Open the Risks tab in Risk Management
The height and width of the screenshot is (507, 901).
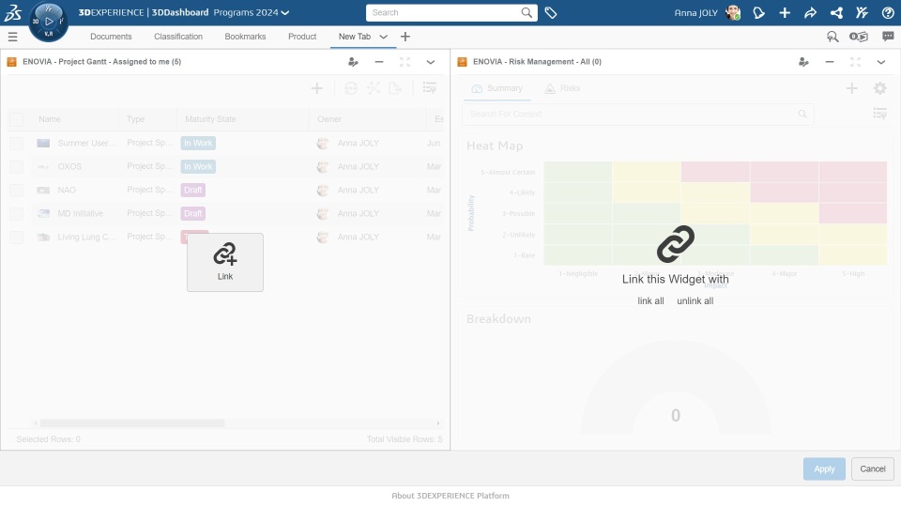(562, 88)
